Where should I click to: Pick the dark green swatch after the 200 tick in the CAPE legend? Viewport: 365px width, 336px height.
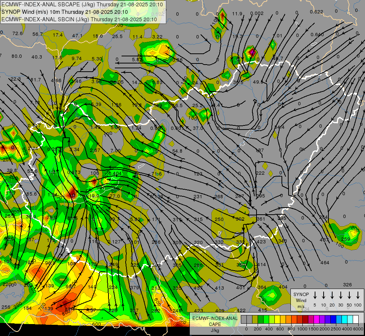pyautogui.click(x=261, y=320)
